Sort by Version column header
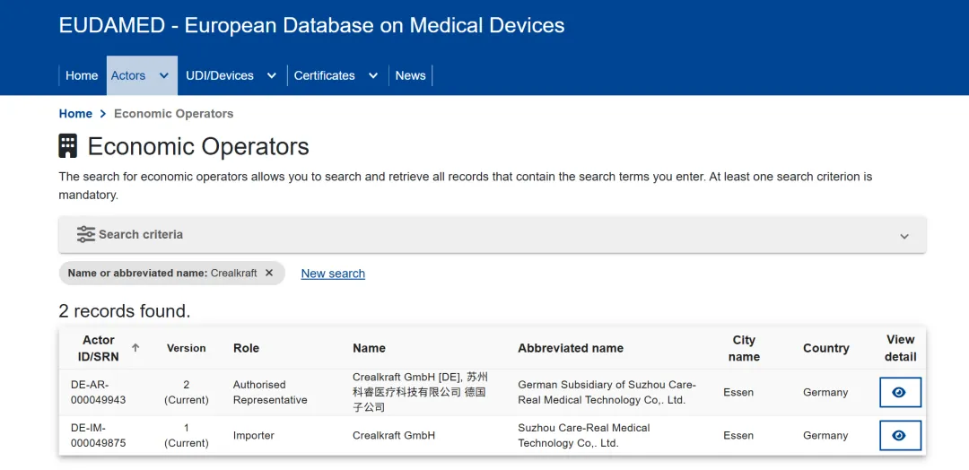 click(186, 348)
